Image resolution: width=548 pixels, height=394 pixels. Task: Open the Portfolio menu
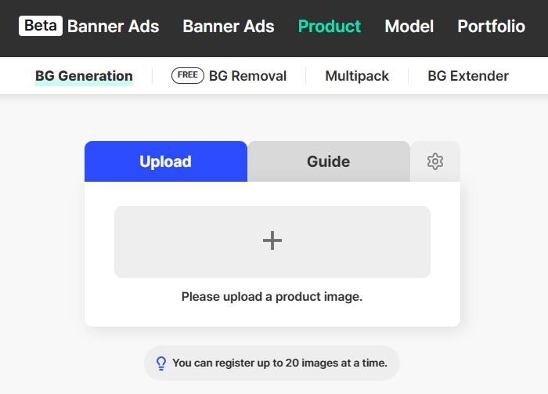point(491,26)
